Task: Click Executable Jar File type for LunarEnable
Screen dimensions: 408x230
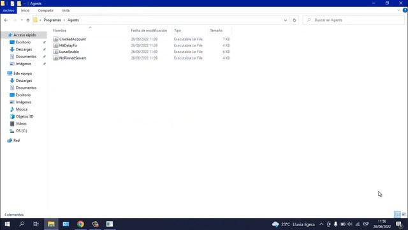Action: (188, 52)
